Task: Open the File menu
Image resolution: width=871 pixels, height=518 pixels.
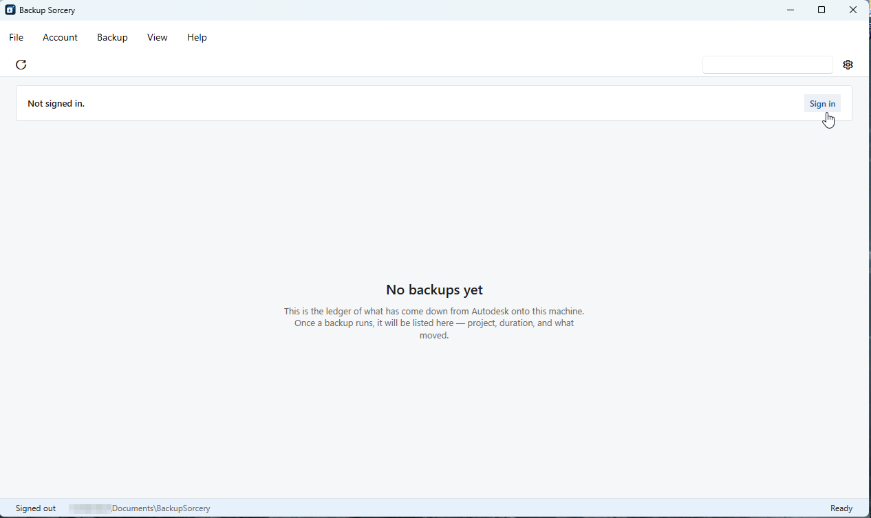Action: click(16, 37)
